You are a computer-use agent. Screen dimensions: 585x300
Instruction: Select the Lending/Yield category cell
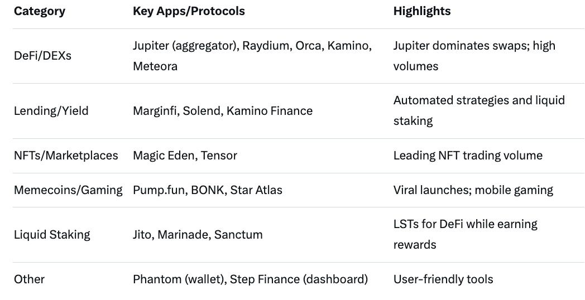click(51, 110)
